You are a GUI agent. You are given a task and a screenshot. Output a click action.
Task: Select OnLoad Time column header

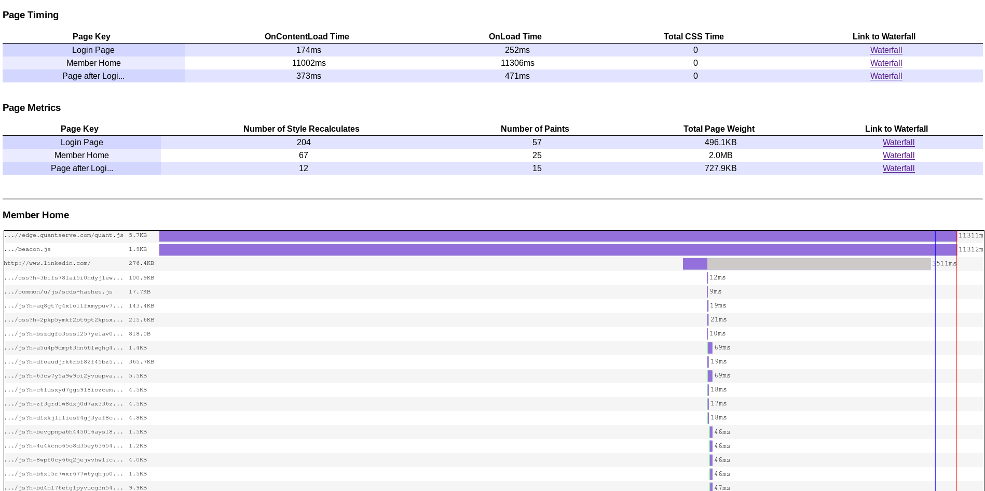[x=515, y=37]
